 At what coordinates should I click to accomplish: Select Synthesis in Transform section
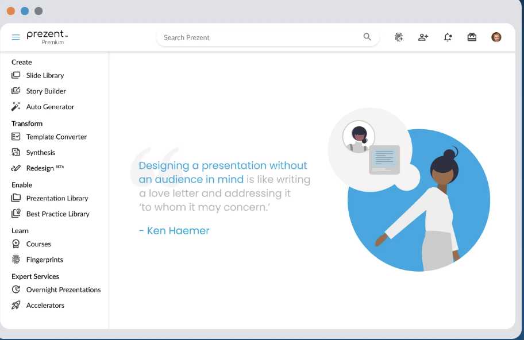click(41, 153)
